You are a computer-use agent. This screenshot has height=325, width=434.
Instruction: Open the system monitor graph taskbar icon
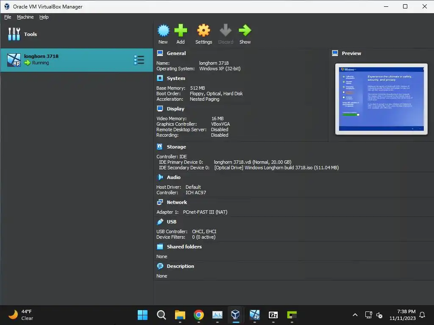click(x=217, y=315)
